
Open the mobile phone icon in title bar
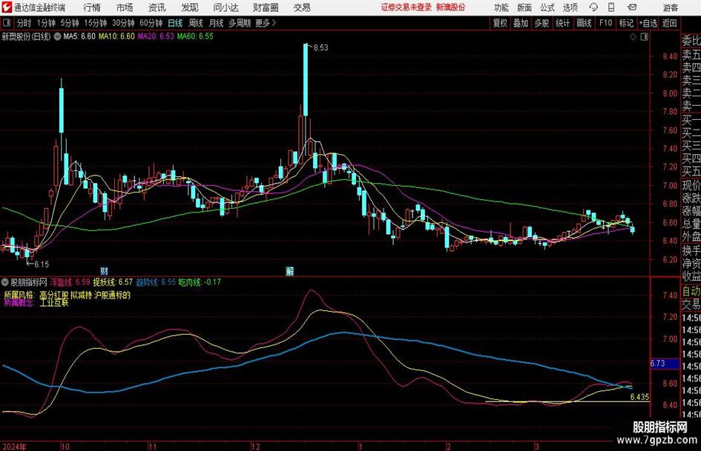click(x=611, y=7)
